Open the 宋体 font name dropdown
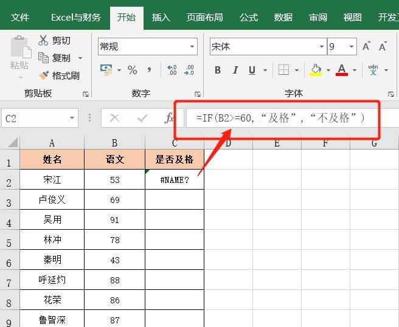 [321, 47]
